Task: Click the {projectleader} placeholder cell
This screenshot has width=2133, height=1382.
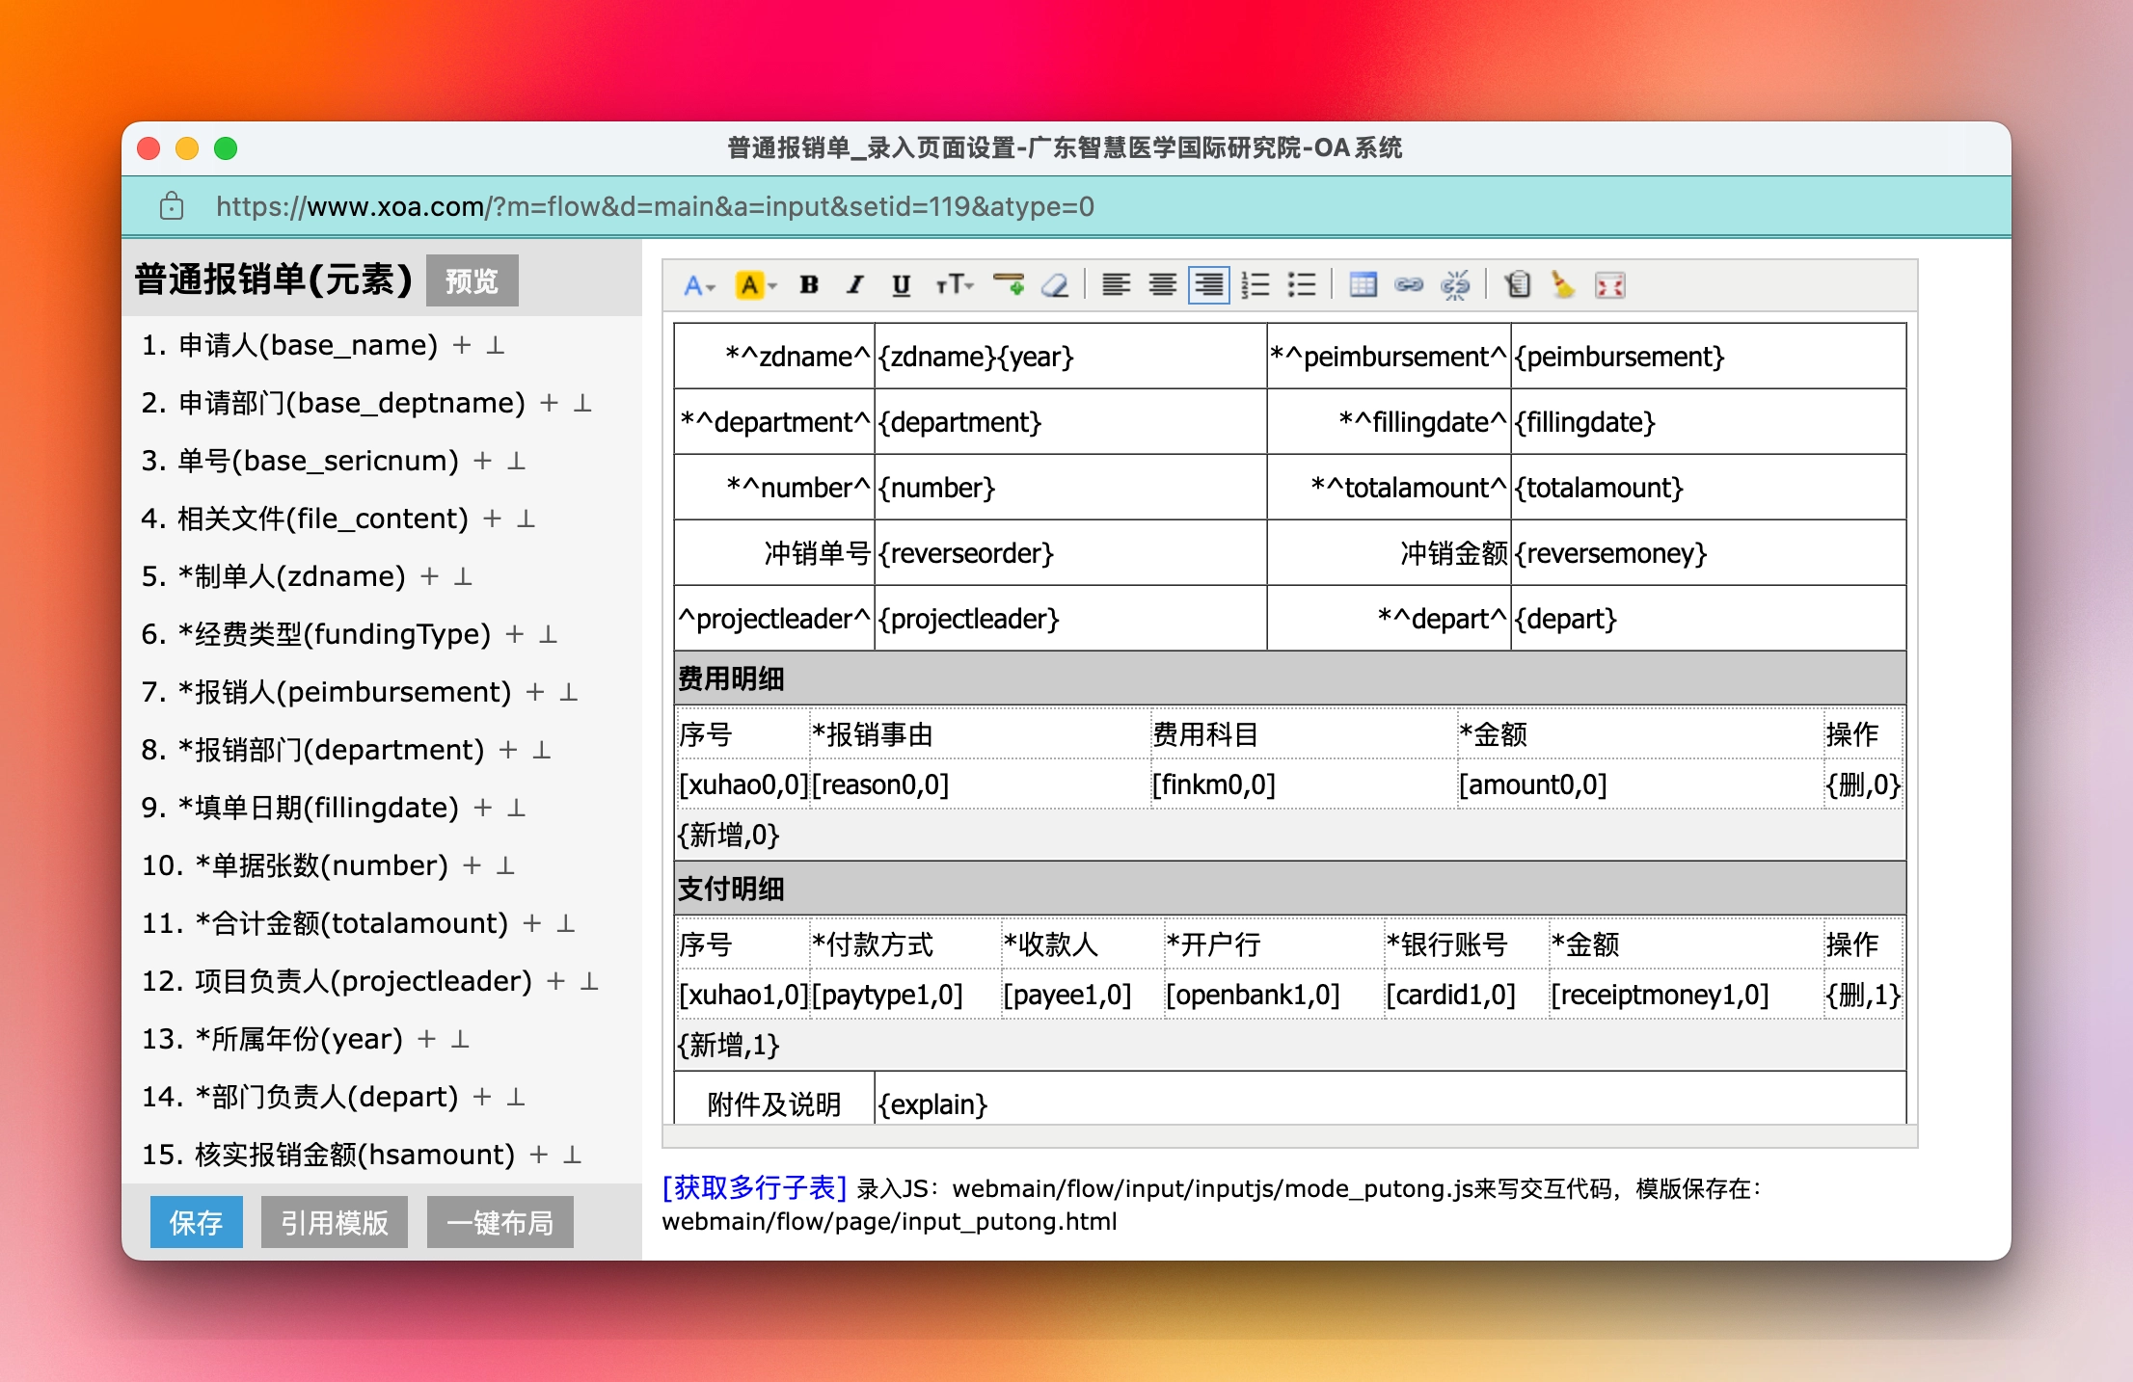Action: pyautogui.click(x=1070, y=619)
